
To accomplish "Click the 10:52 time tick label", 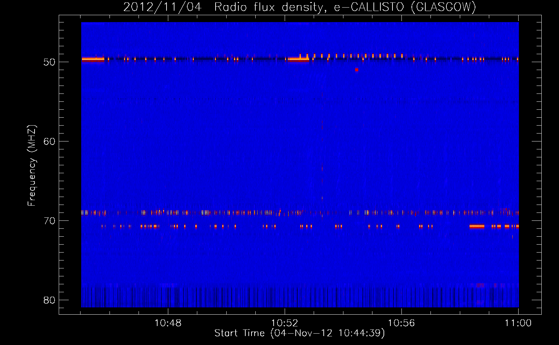I will click(x=285, y=323).
